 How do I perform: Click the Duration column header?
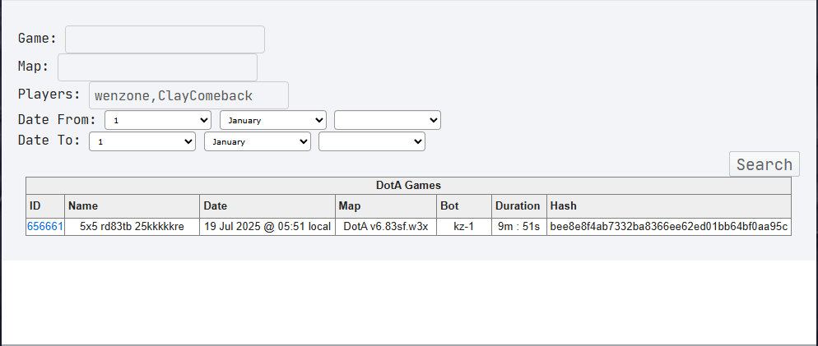(x=519, y=205)
